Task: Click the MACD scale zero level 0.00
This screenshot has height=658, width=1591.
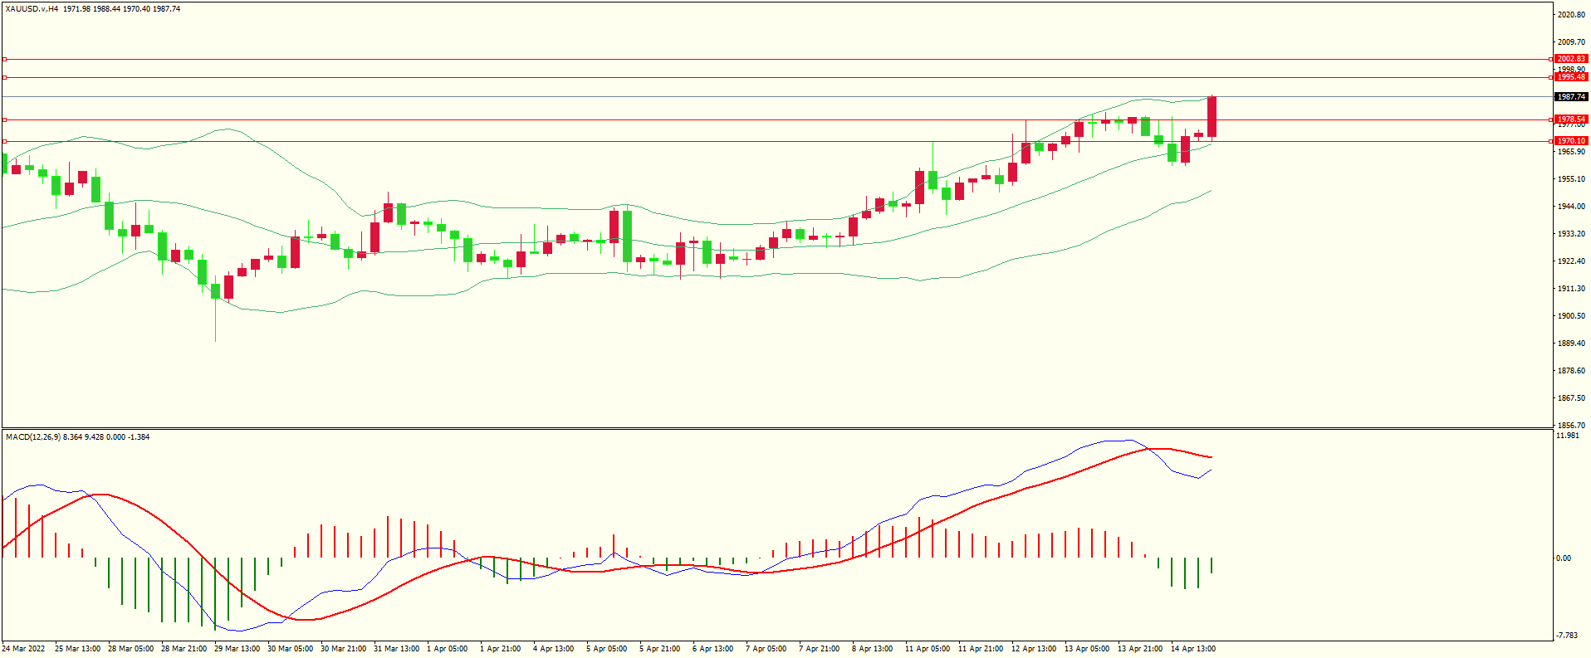Action: [x=1564, y=558]
